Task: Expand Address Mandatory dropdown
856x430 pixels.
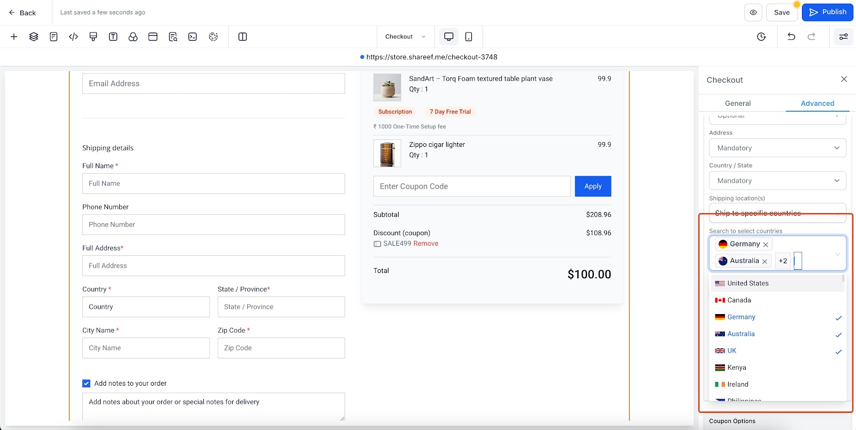Action: [778, 148]
